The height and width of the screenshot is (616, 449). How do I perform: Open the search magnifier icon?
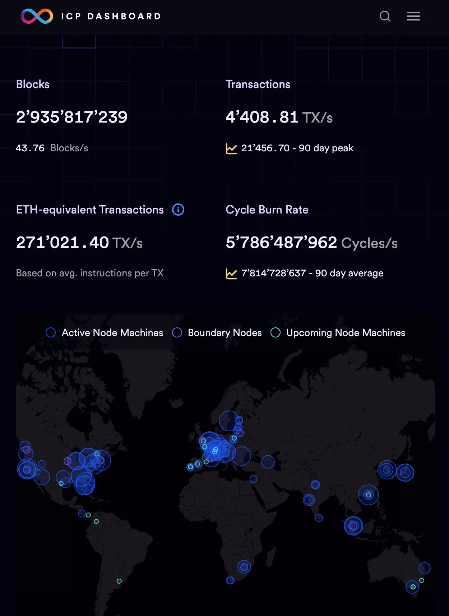[x=385, y=16]
